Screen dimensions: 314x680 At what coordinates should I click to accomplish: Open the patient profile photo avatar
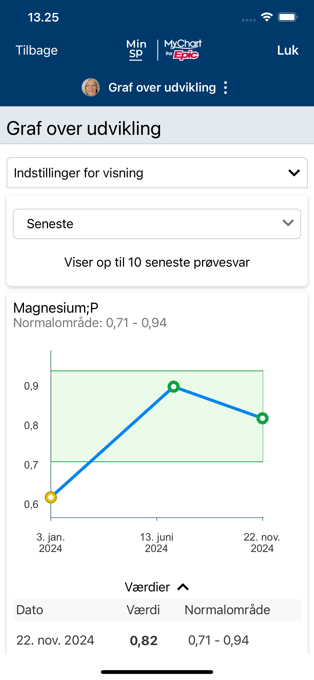tap(91, 87)
